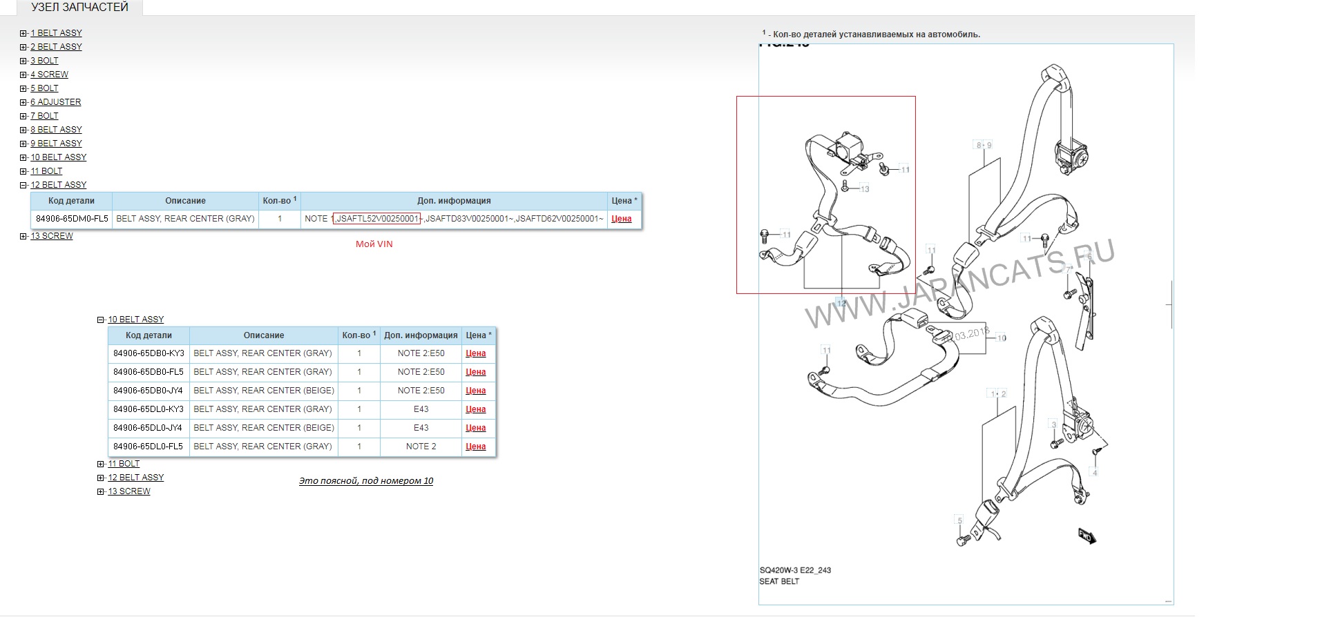1320x617 pixels.
Task: Click Цена for part 84906-65DB0-JY4
Action: pyautogui.click(x=476, y=391)
